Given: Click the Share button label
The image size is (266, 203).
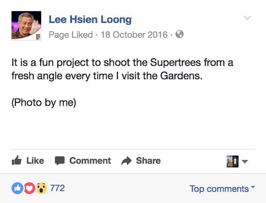Looking at the screenshot, I should [148, 161].
